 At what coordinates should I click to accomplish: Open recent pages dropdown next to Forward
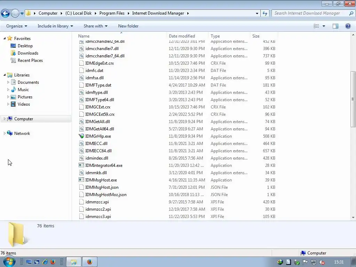[22, 14]
